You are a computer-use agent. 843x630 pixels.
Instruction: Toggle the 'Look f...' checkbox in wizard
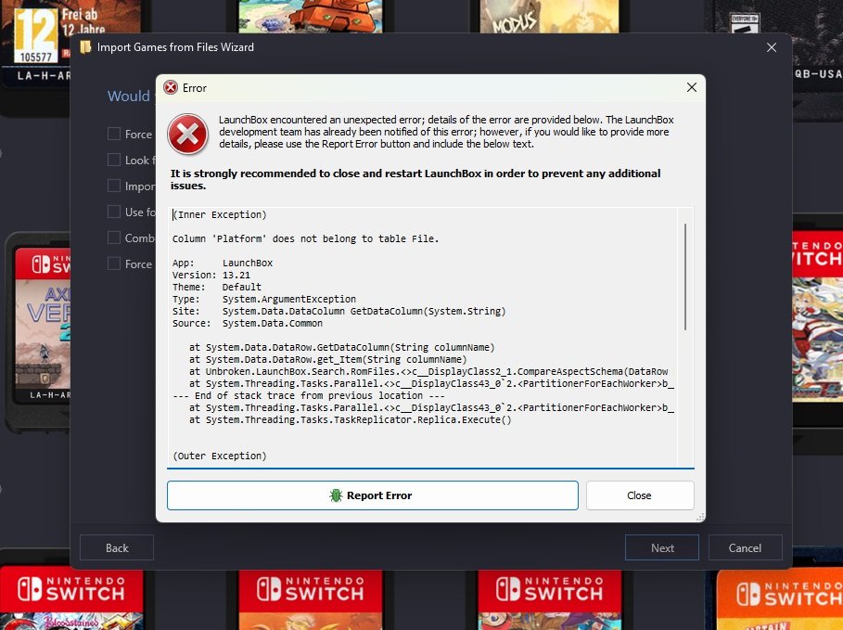pos(114,160)
